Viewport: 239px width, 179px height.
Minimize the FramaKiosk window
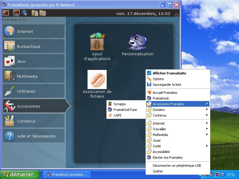(163, 5)
